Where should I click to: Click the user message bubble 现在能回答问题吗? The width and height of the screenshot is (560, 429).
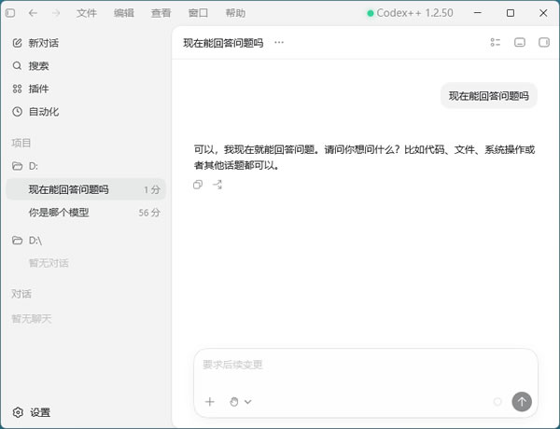tap(488, 96)
